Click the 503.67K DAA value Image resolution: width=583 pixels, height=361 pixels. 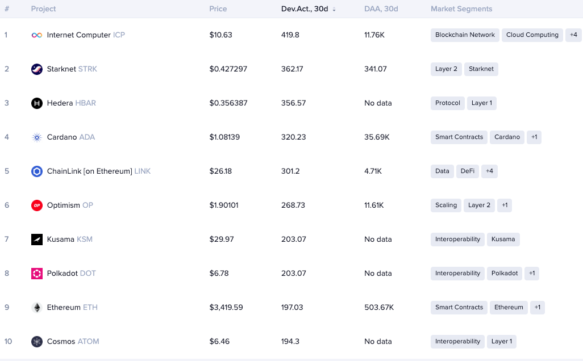click(379, 308)
